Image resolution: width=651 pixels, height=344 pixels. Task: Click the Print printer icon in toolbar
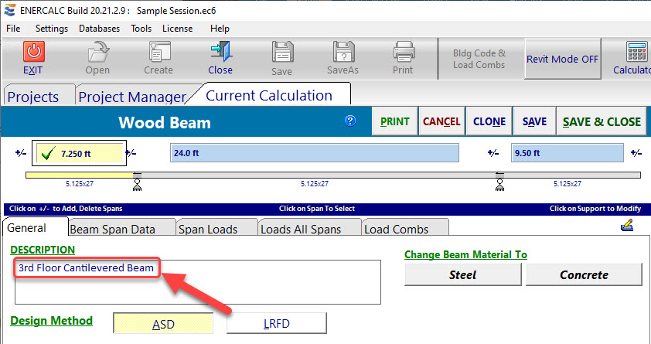(x=403, y=53)
